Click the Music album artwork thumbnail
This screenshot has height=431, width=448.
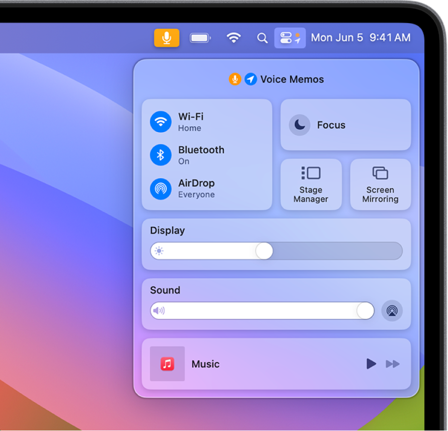pos(167,364)
